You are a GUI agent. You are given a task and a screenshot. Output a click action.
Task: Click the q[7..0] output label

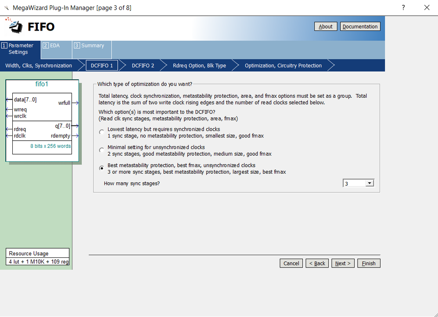(62, 126)
